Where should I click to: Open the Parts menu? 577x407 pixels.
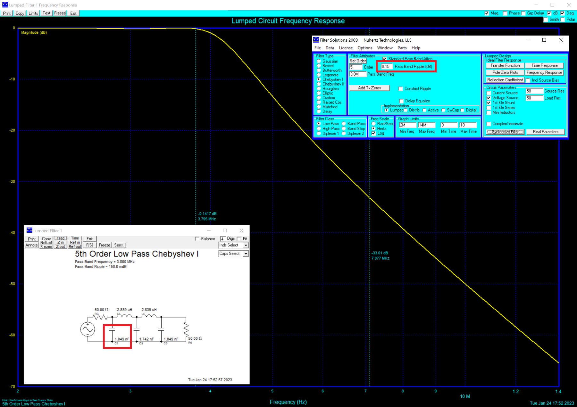click(x=402, y=48)
